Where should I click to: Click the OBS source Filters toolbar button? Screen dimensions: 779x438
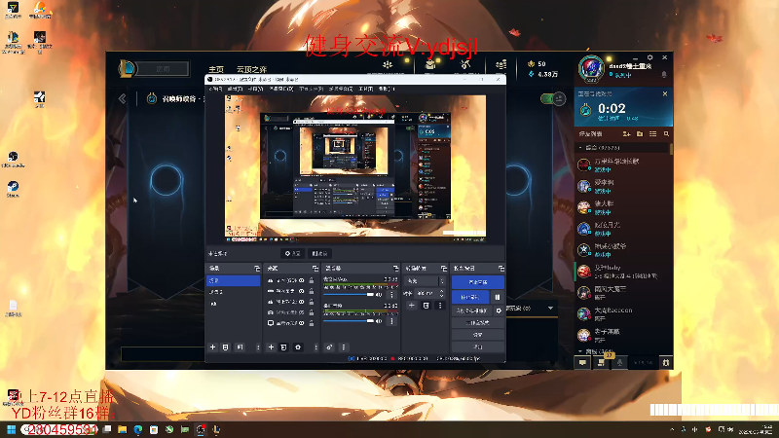click(319, 254)
